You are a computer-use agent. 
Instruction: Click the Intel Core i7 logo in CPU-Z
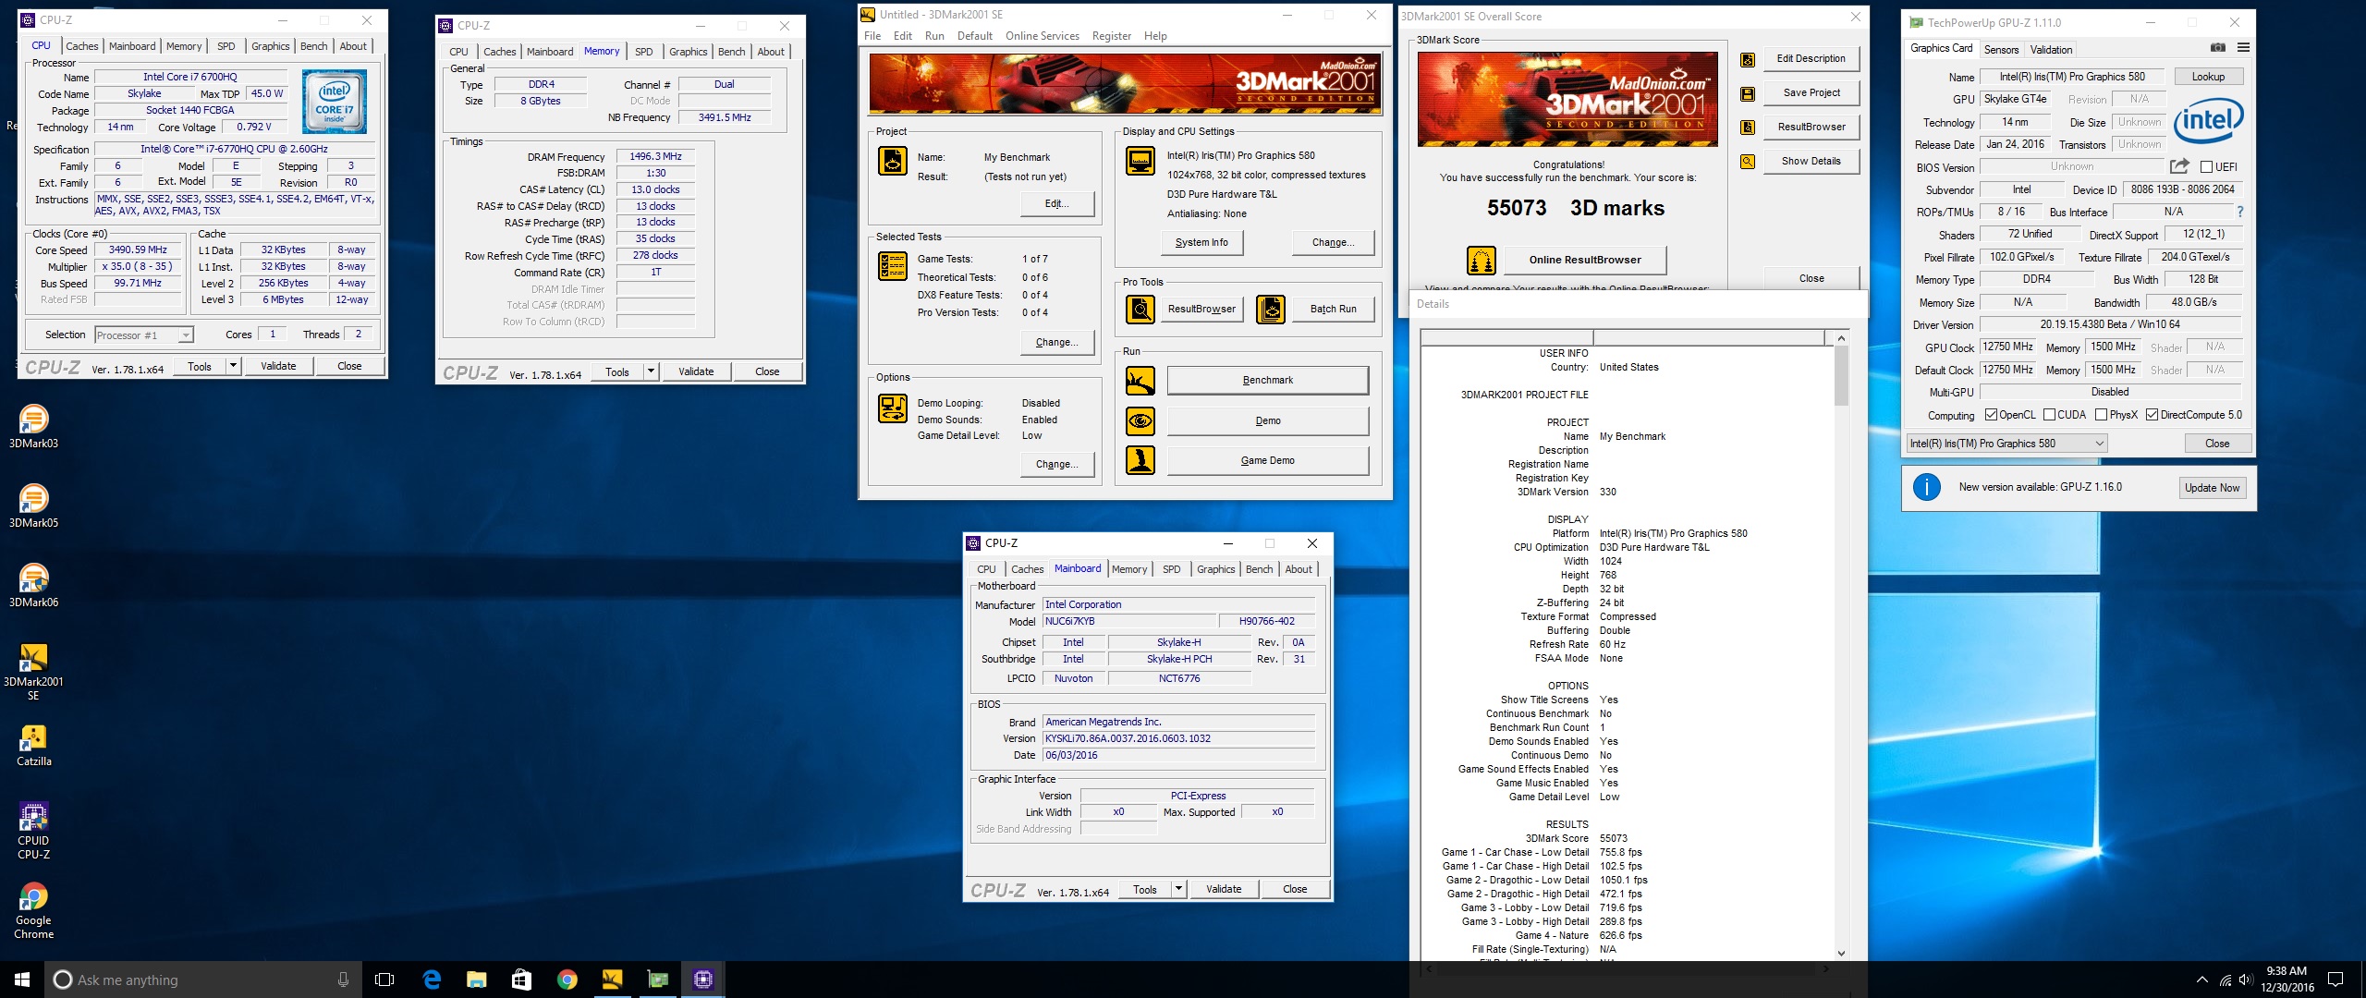click(335, 102)
